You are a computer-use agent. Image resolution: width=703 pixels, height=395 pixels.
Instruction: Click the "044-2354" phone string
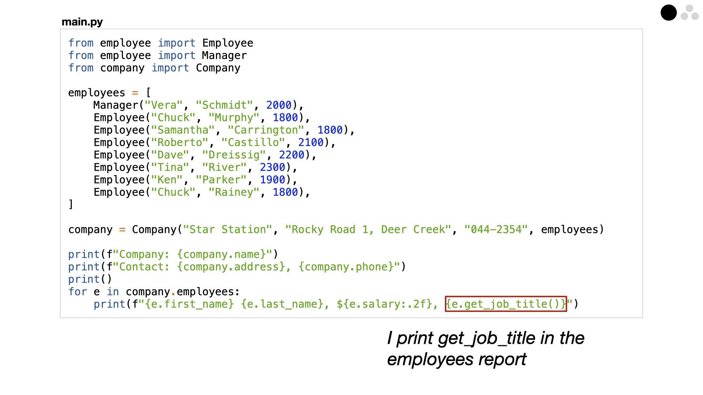coord(496,230)
